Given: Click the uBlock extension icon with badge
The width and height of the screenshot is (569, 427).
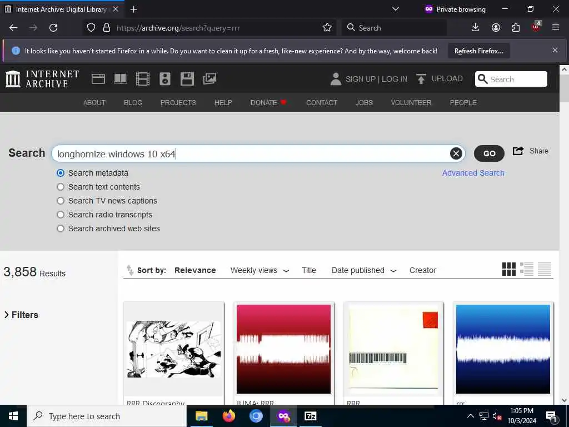Looking at the screenshot, I should pyautogui.click(x=536, y=27).
